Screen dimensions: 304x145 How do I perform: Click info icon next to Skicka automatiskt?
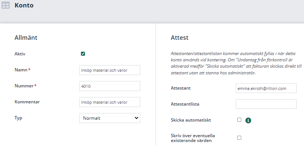pyautogui.click(x=248, y=120)
